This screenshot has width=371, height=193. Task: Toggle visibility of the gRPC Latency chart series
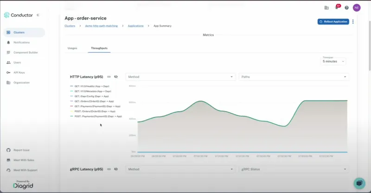(116, 169)
